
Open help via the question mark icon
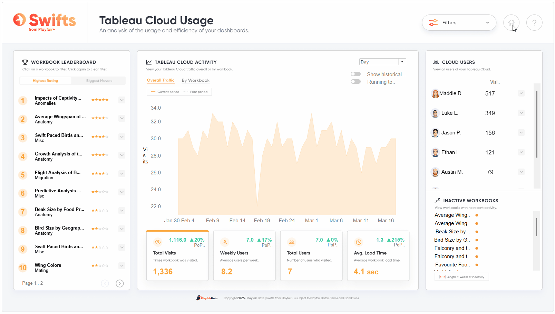click(534, 22)
